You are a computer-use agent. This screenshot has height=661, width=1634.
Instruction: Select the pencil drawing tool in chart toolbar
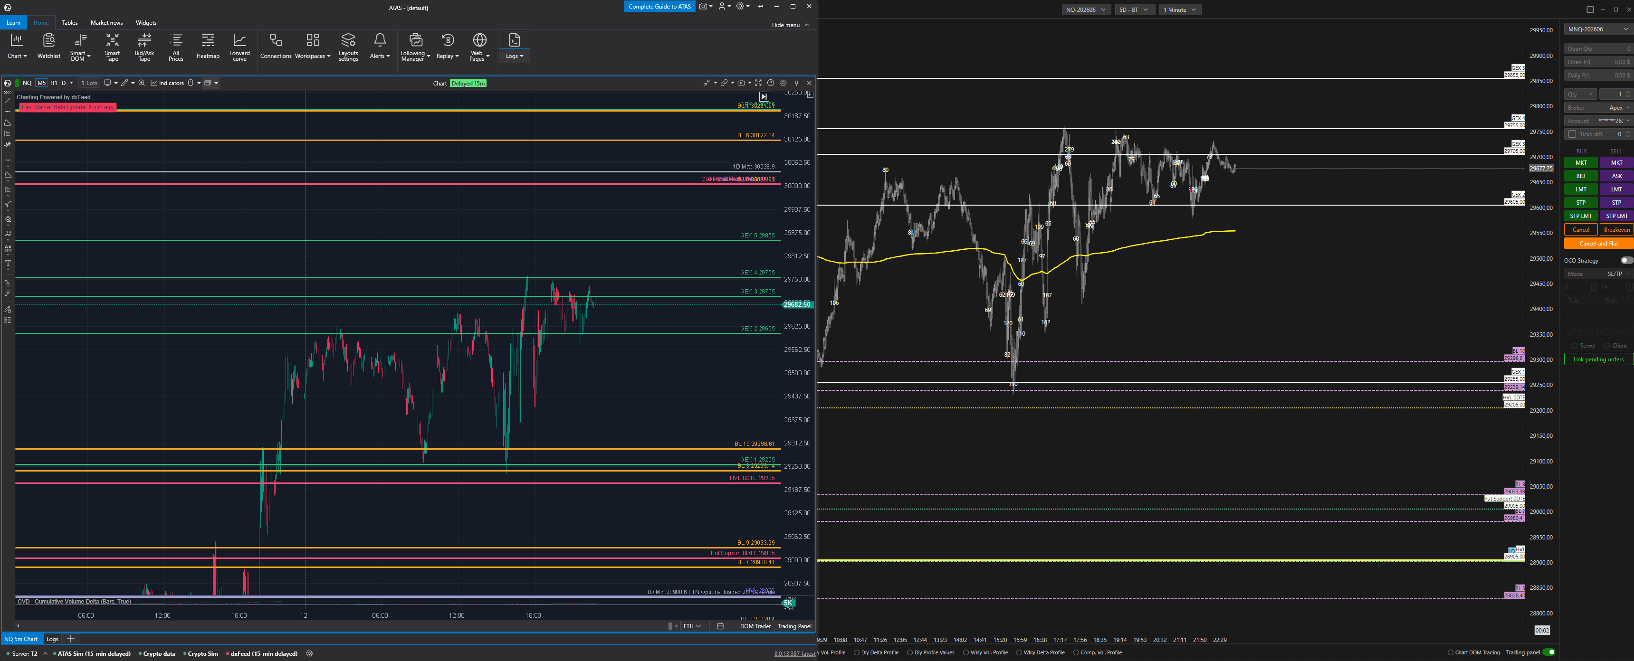[125, 83]
